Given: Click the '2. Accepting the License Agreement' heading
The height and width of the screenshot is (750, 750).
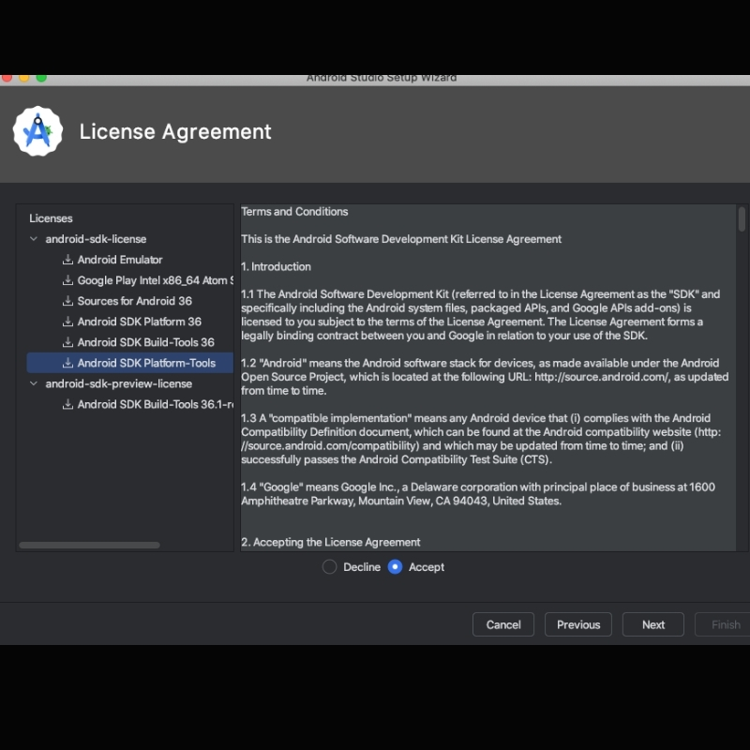Looking at the screenshot, I should [331, 542].
